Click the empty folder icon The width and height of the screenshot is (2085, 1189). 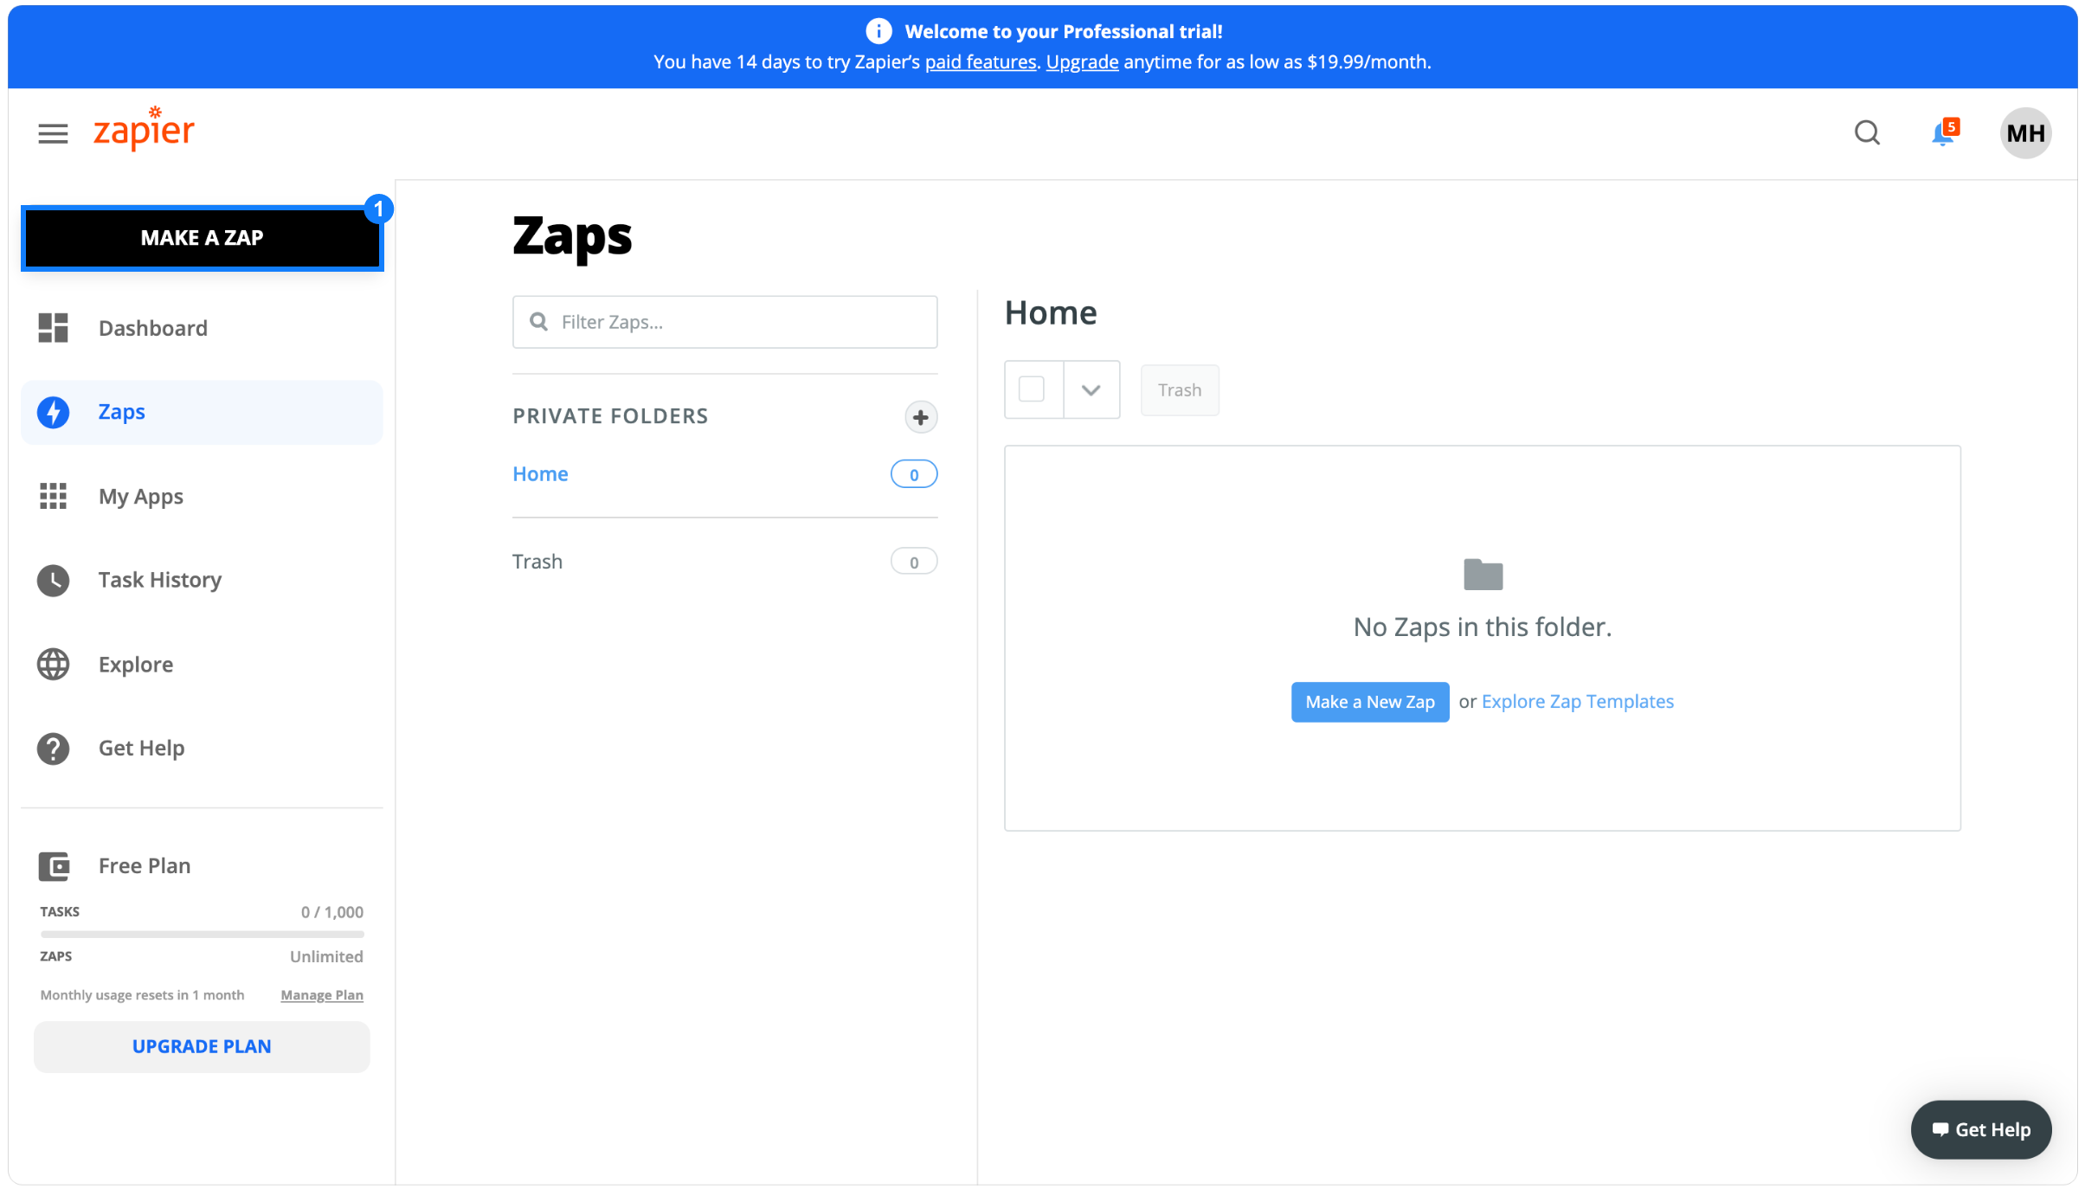[x=1483, y=574]
